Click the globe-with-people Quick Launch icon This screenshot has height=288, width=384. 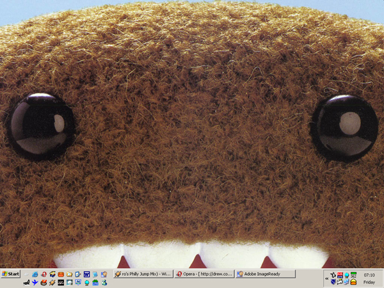[x=104, y=282]
